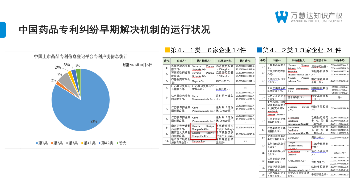Click ZL200580009877.6 in the 4.2 table

(x=339, y=146)
